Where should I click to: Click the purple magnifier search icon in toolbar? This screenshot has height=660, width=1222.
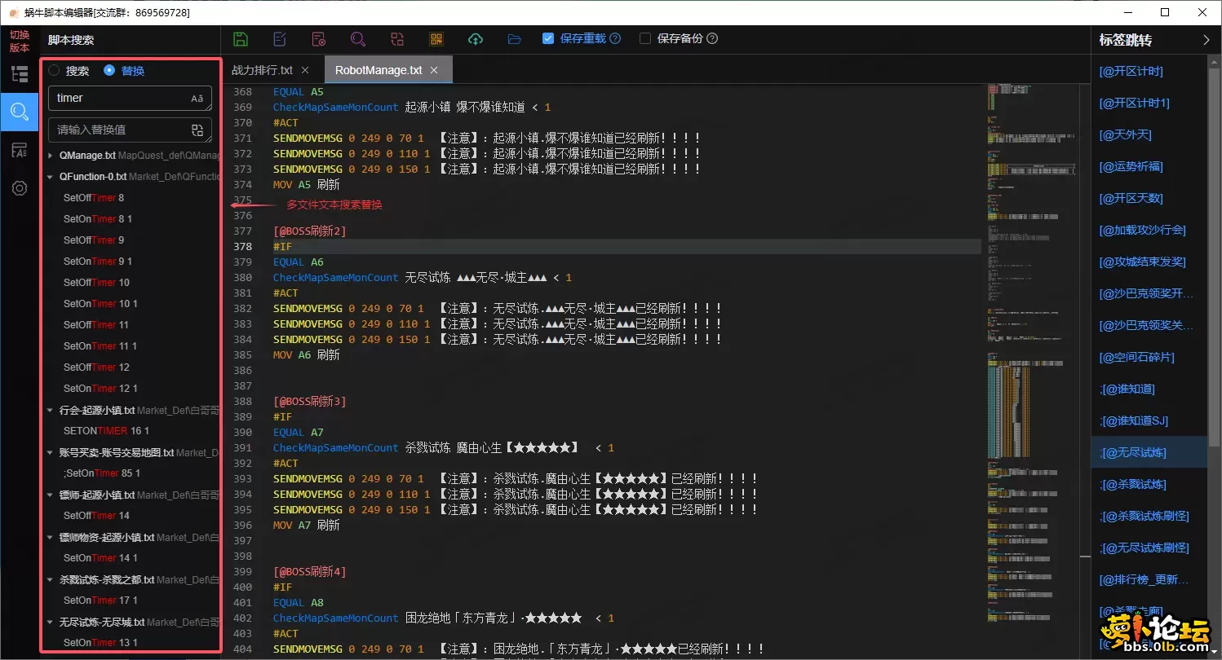click(358, 39)
